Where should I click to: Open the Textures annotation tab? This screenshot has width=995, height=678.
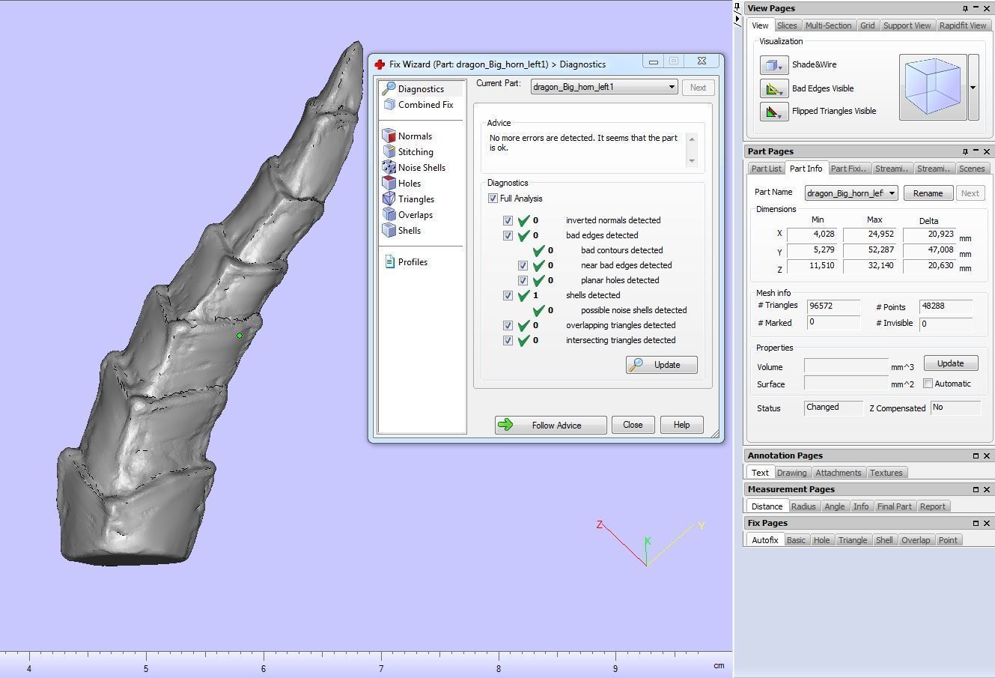coord(886,473)
